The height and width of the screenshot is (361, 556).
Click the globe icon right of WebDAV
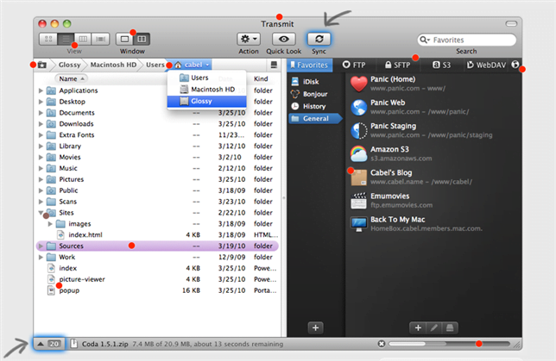click(x=515, y=65)
